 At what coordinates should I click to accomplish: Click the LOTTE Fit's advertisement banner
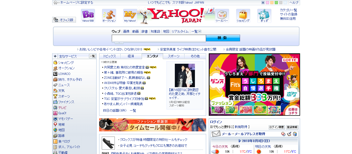click(x=254, y=85)
